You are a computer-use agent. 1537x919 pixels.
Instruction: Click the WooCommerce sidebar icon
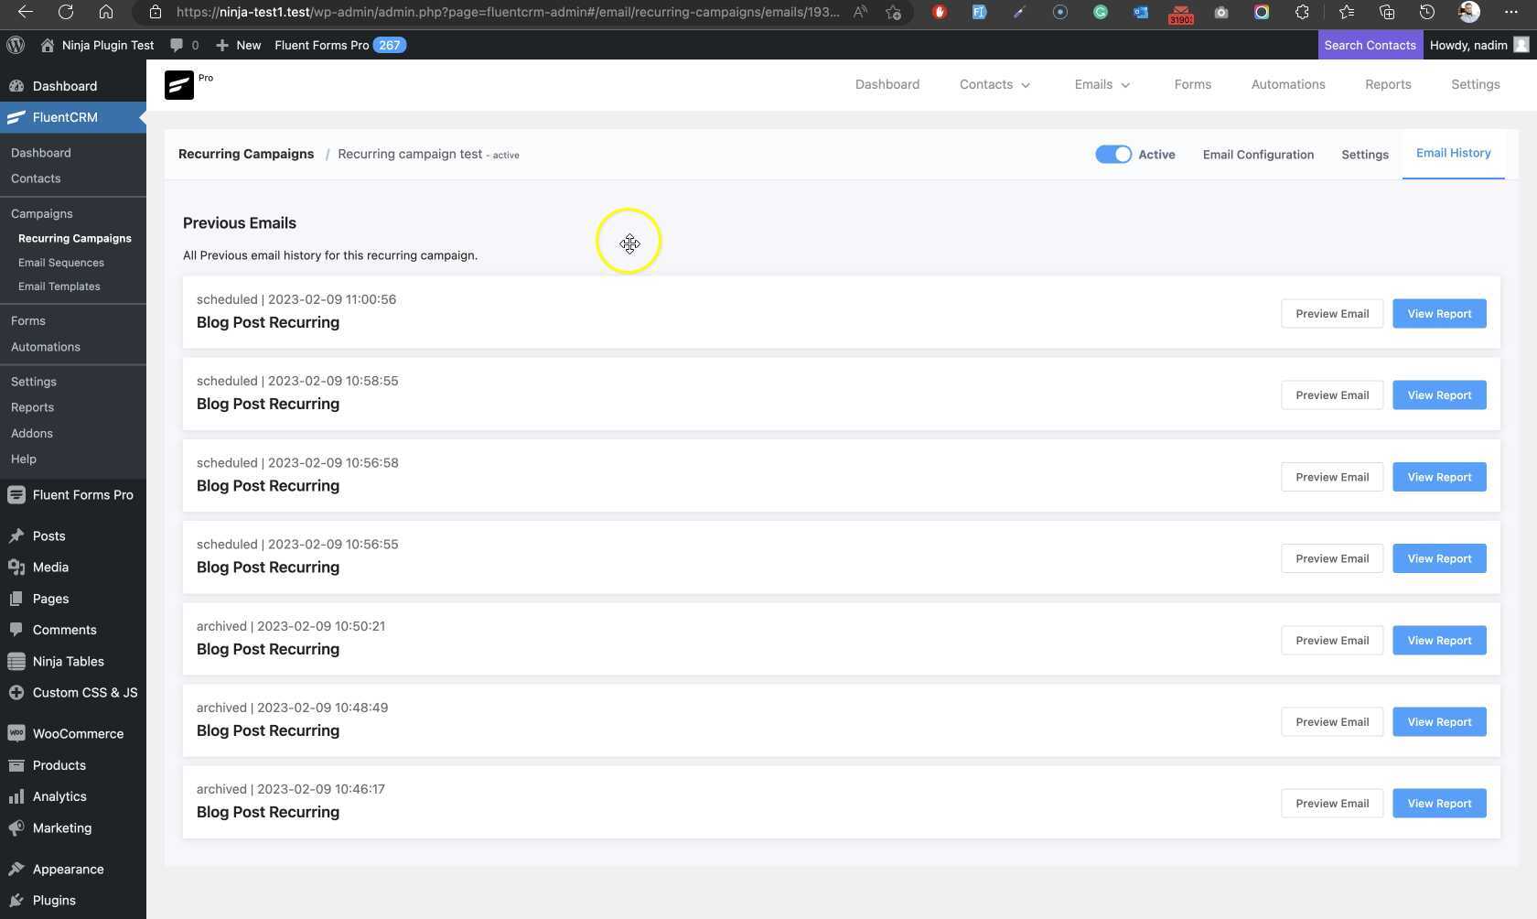click(x=16, y=733)
